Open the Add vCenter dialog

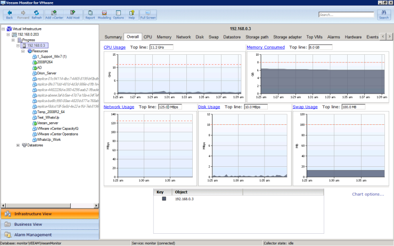(x=54, y=15)
